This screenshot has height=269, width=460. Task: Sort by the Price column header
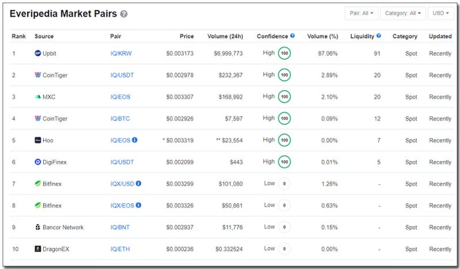pos(186,36)
